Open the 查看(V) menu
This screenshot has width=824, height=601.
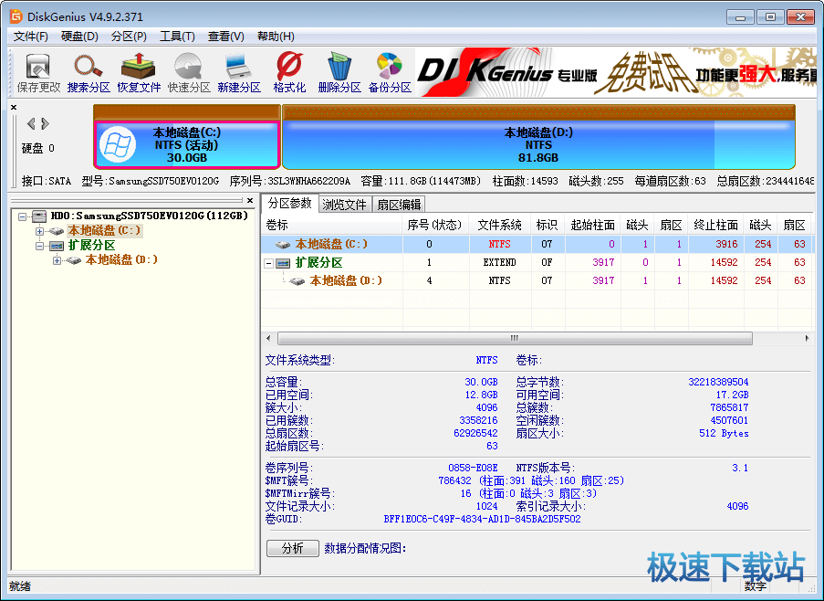(226, 37)
